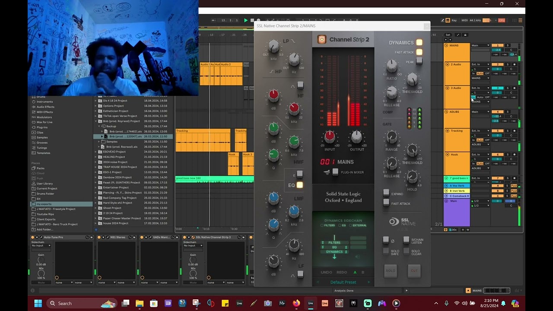Click the Play button in transport
553x311 pixels.
(246, 20)
